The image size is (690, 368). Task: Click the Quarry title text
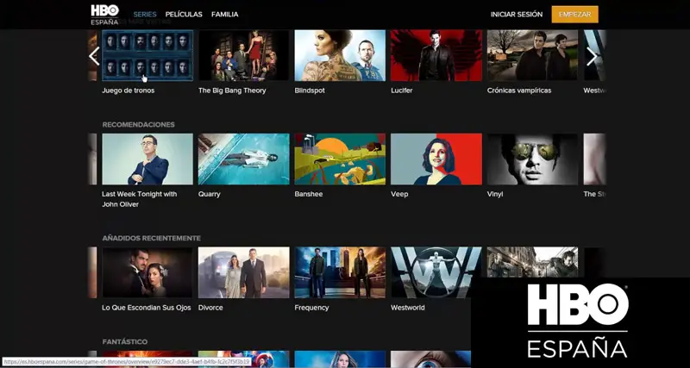click(x=210, y=194)
